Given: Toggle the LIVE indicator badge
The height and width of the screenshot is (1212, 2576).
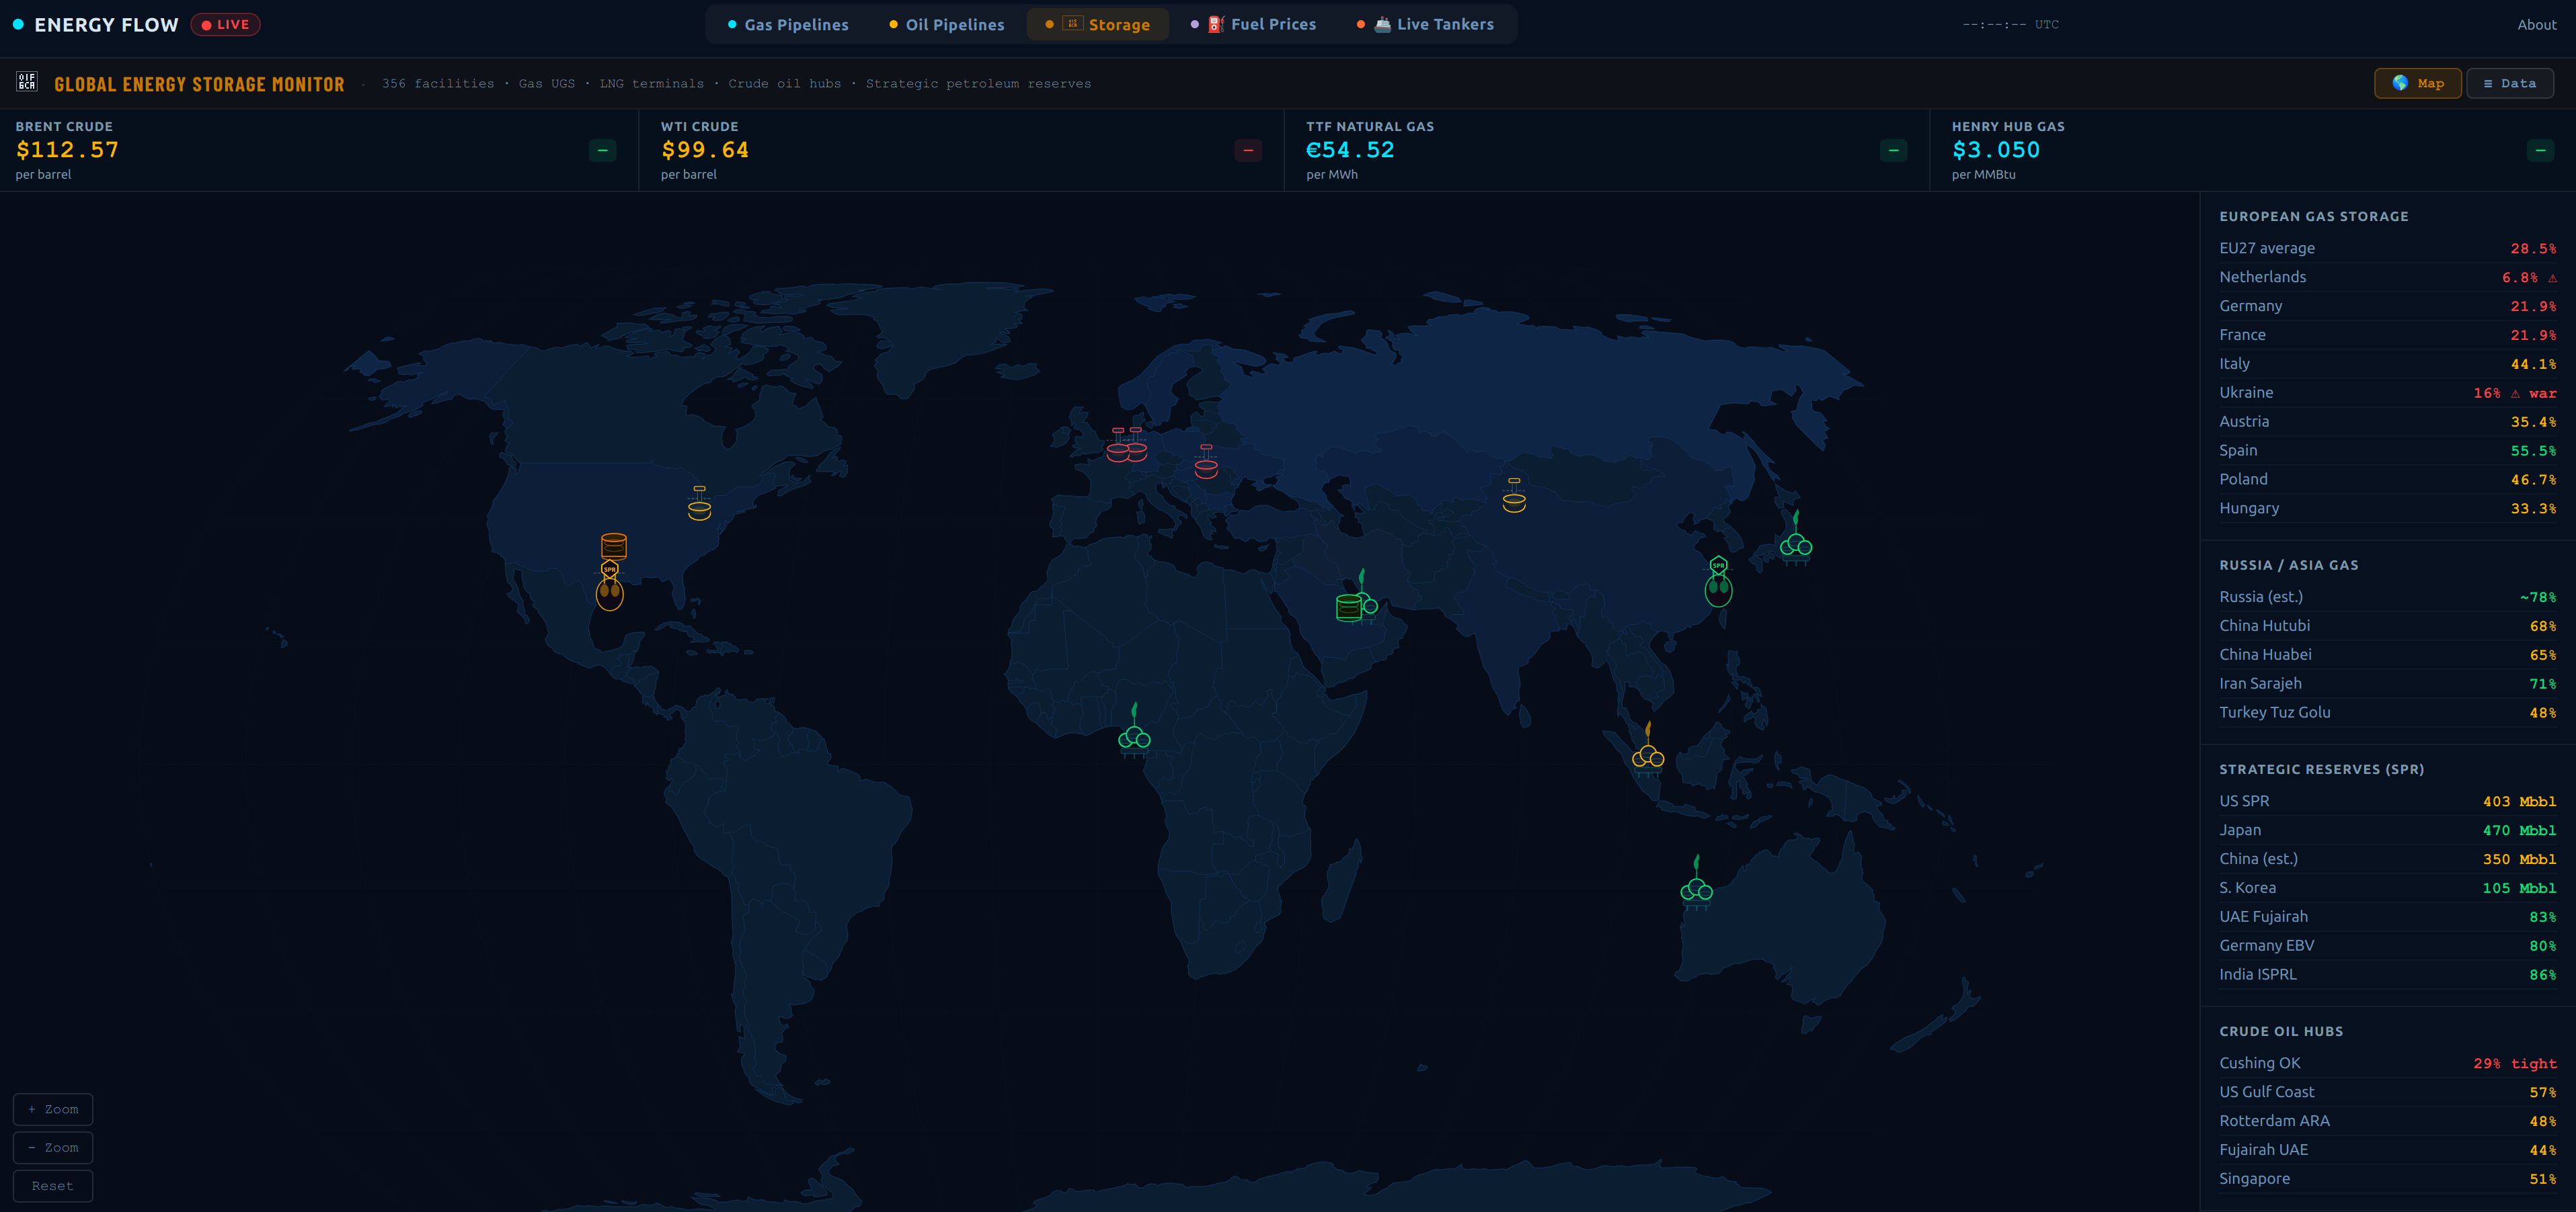Looking at the screenshot, I should click(x=226, y=25).
